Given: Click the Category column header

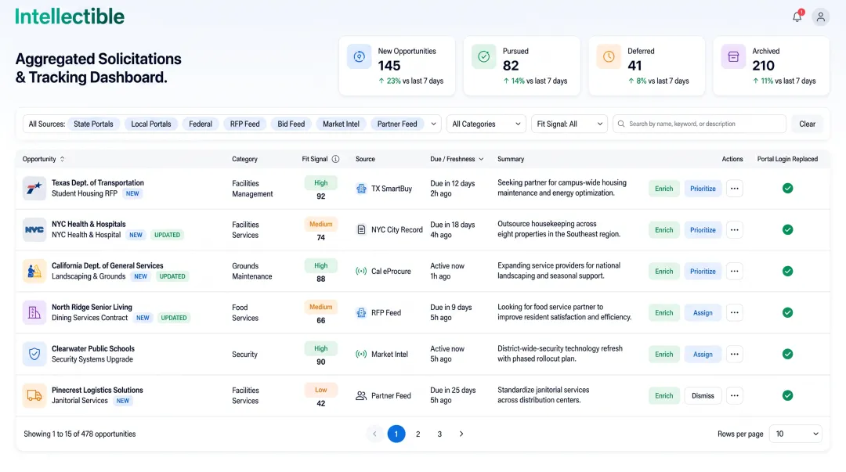Looking at the screenshot, I should pos(244,159).
